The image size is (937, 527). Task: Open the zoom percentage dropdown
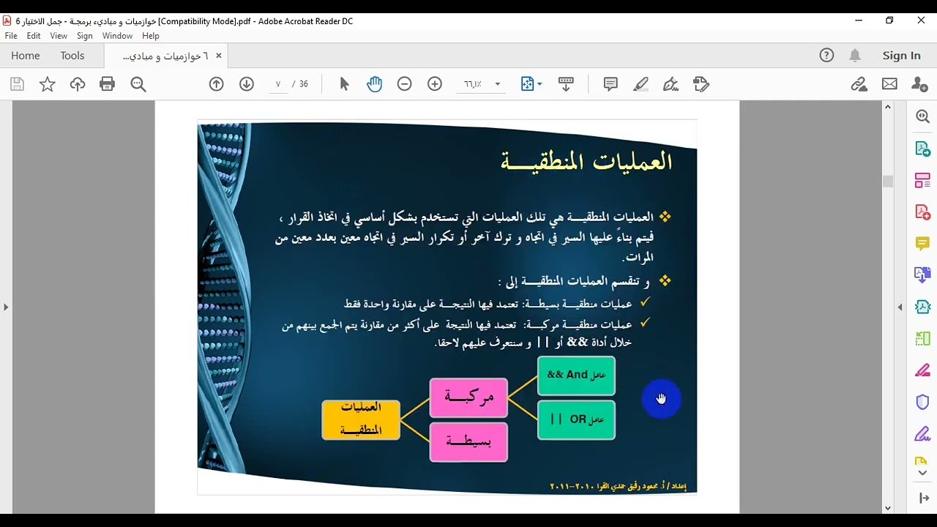click(x=498, y=84)
